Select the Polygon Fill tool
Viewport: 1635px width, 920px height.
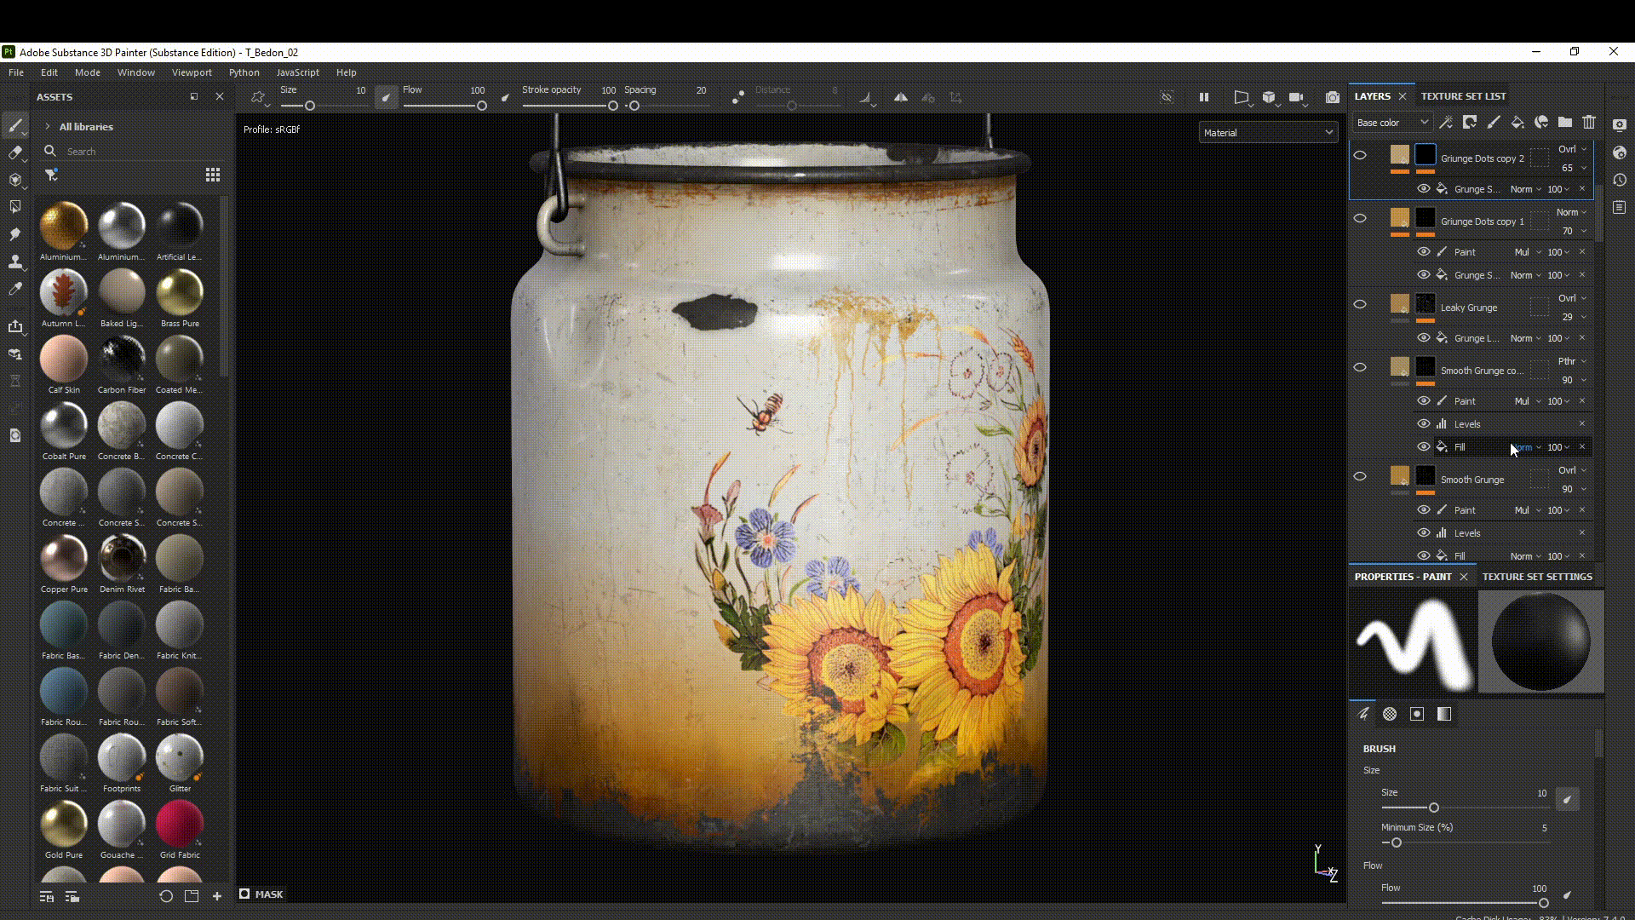pyautogui.click(x=14, y=207)
